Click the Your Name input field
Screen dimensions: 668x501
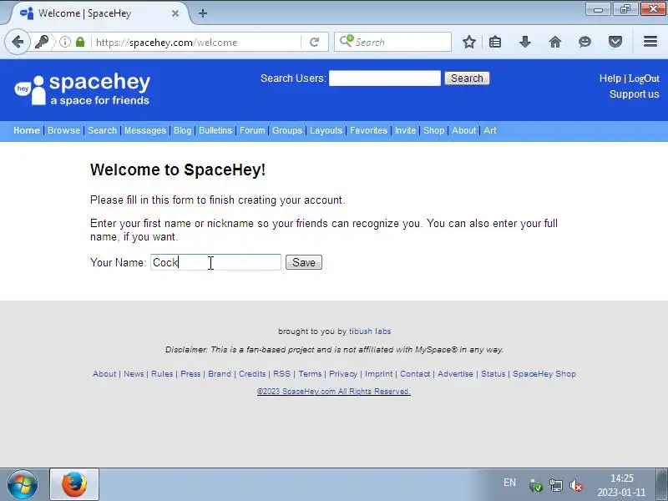(x=215, y=262)
